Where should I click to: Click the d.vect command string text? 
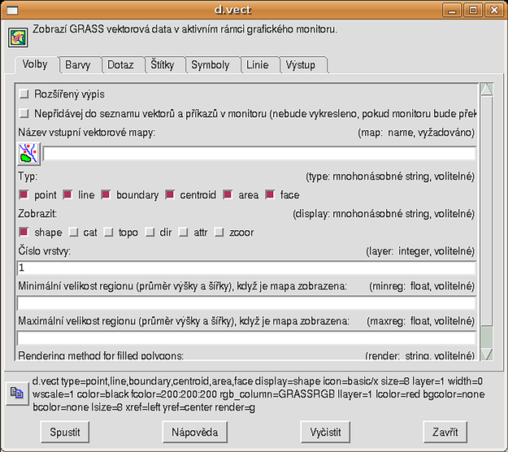(258, 394)
